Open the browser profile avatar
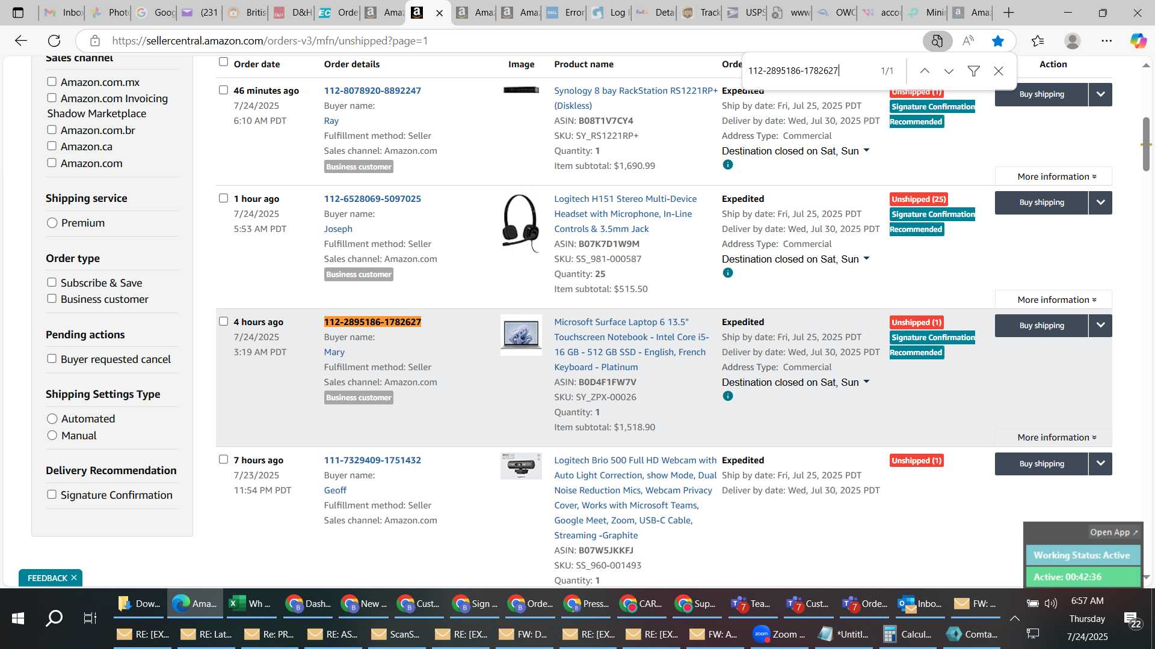Screen dimensions: 1155x649 pyautogui.click(x=1072, y=41)
